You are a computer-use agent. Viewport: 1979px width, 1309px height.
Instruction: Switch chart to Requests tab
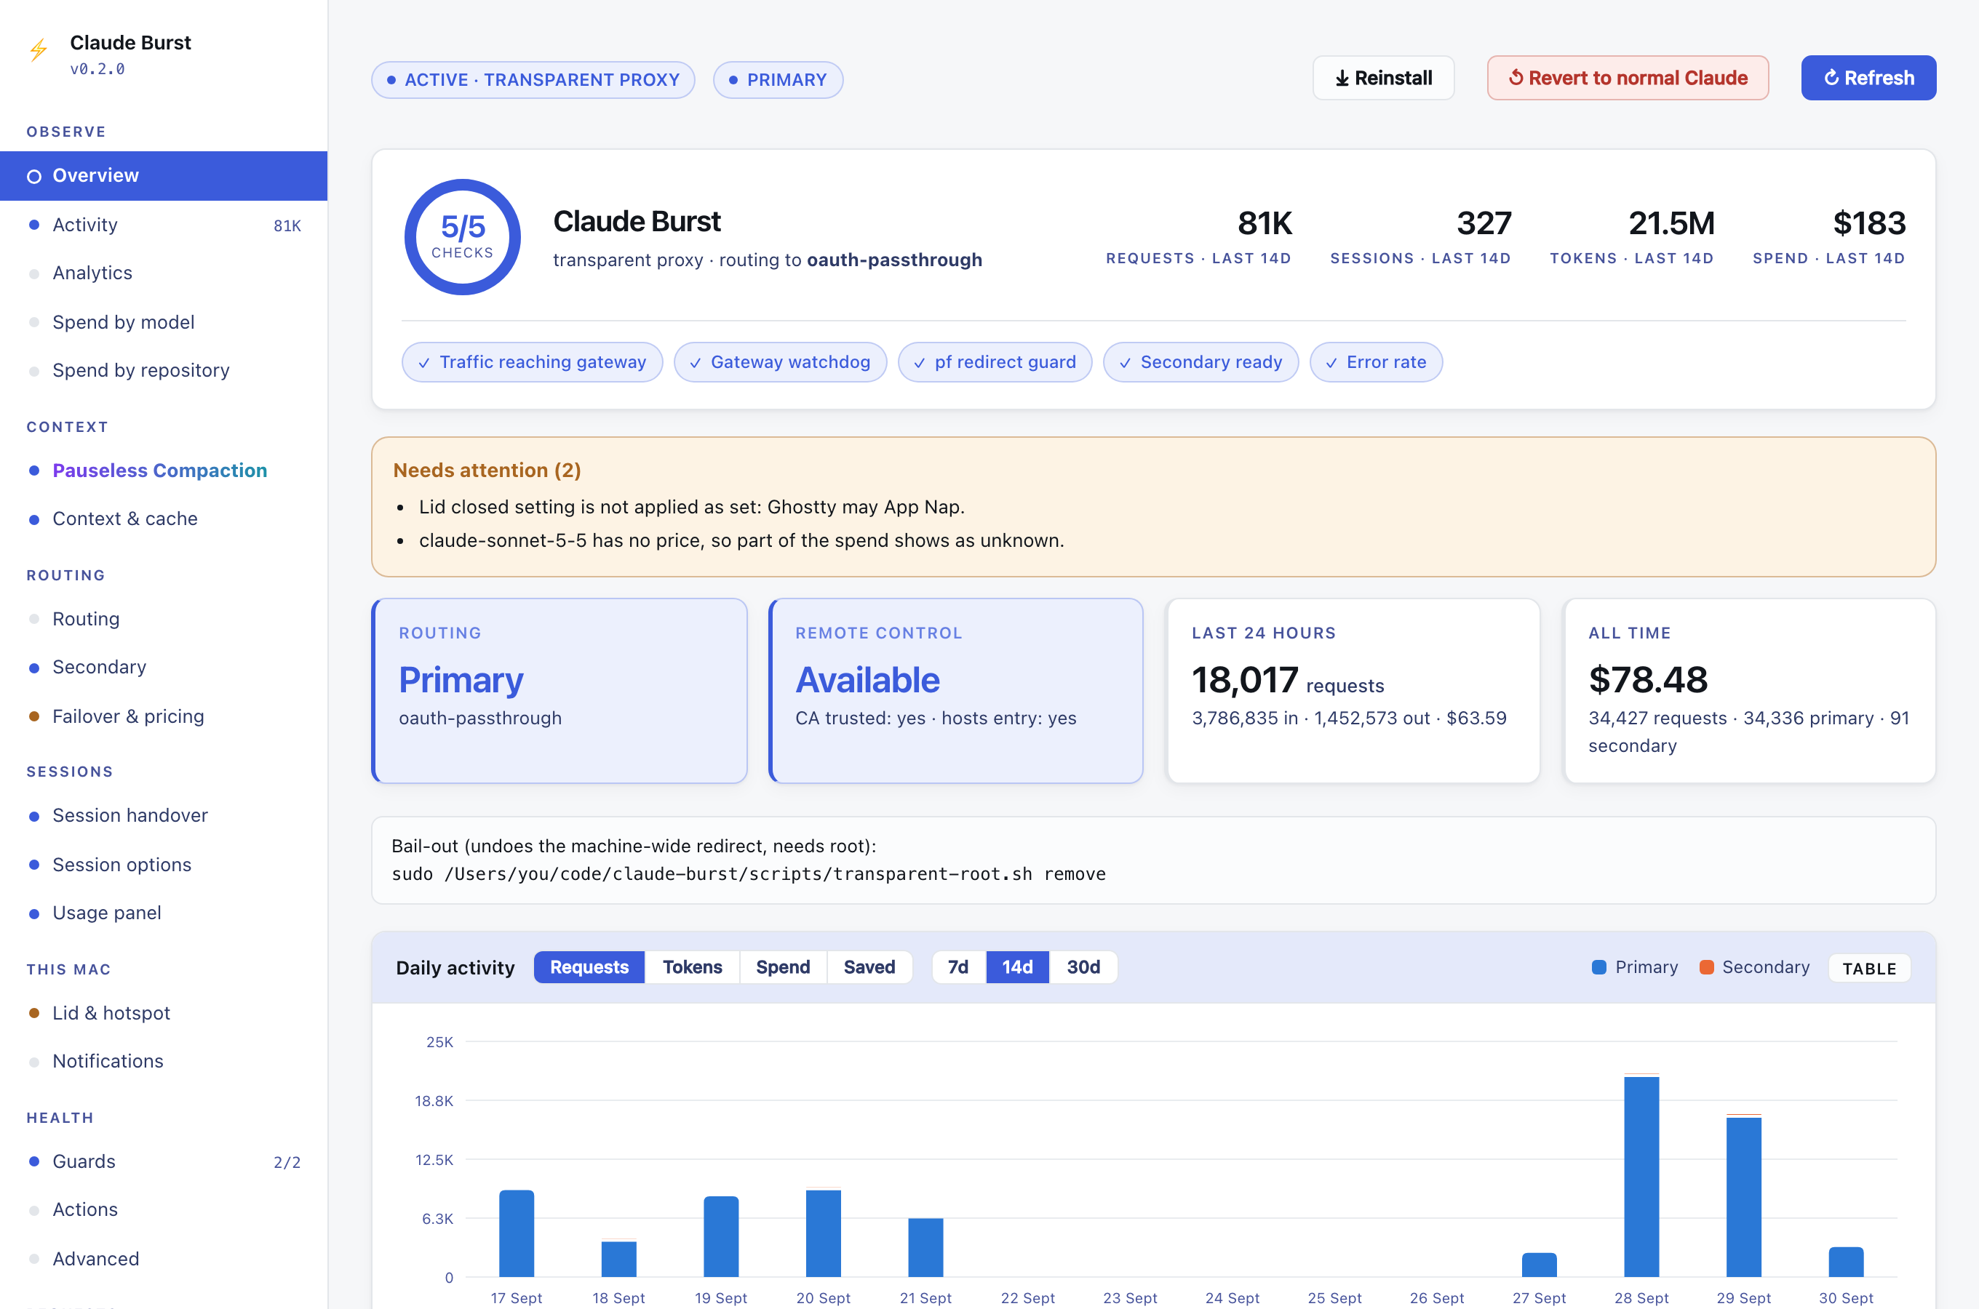[589, 966]
